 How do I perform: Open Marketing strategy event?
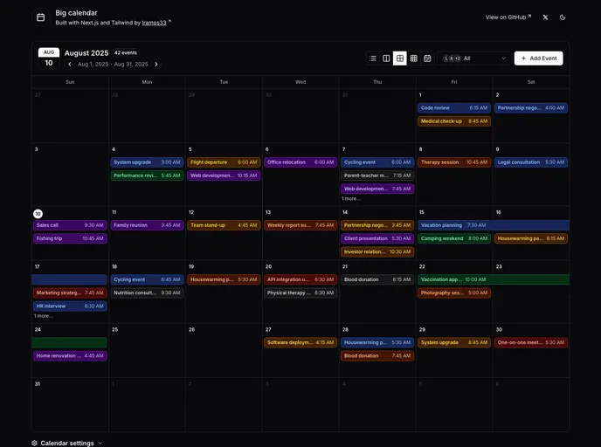click(x=70, y=293)
